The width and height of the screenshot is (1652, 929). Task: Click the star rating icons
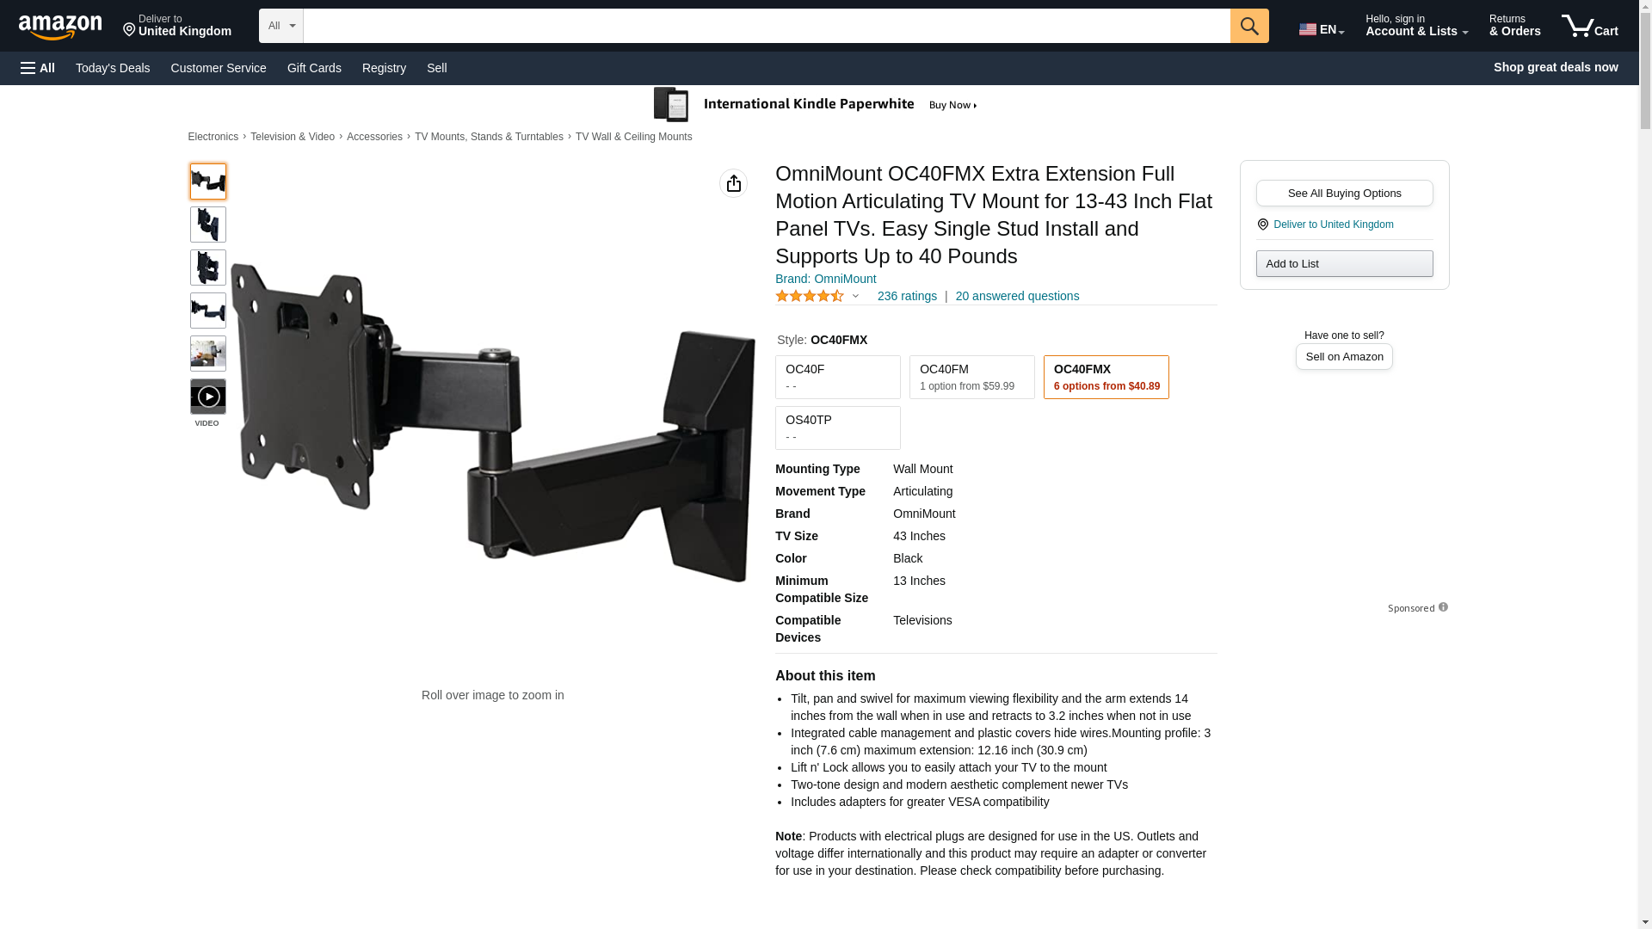click(x=810, y=296)
